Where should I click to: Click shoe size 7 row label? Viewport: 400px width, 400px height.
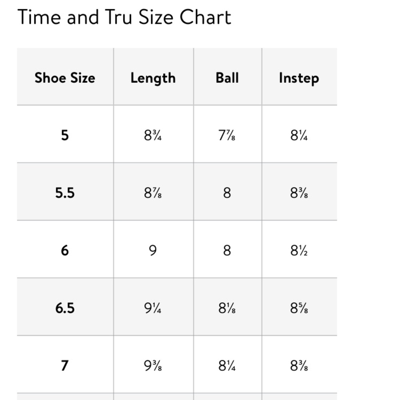click(65, 366)
